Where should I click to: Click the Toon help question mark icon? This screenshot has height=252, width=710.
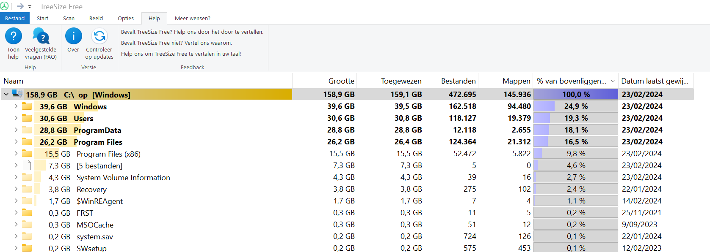coord(14,36)
